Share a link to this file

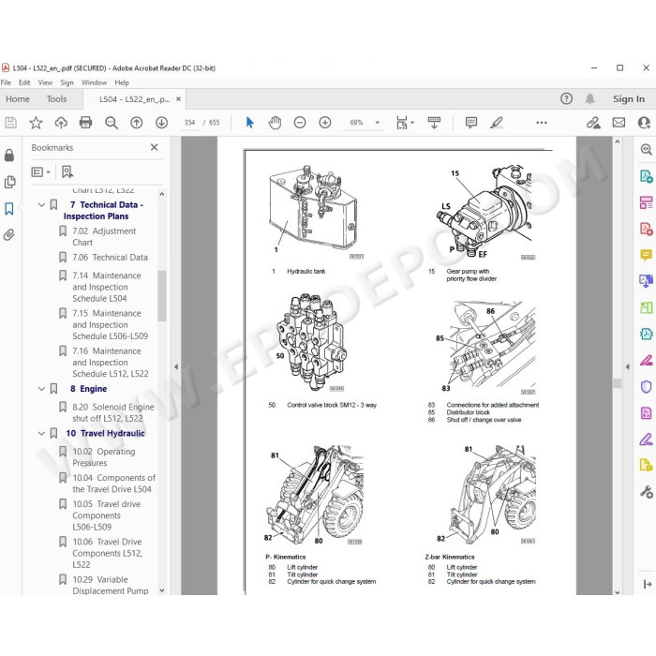(593, 123)
